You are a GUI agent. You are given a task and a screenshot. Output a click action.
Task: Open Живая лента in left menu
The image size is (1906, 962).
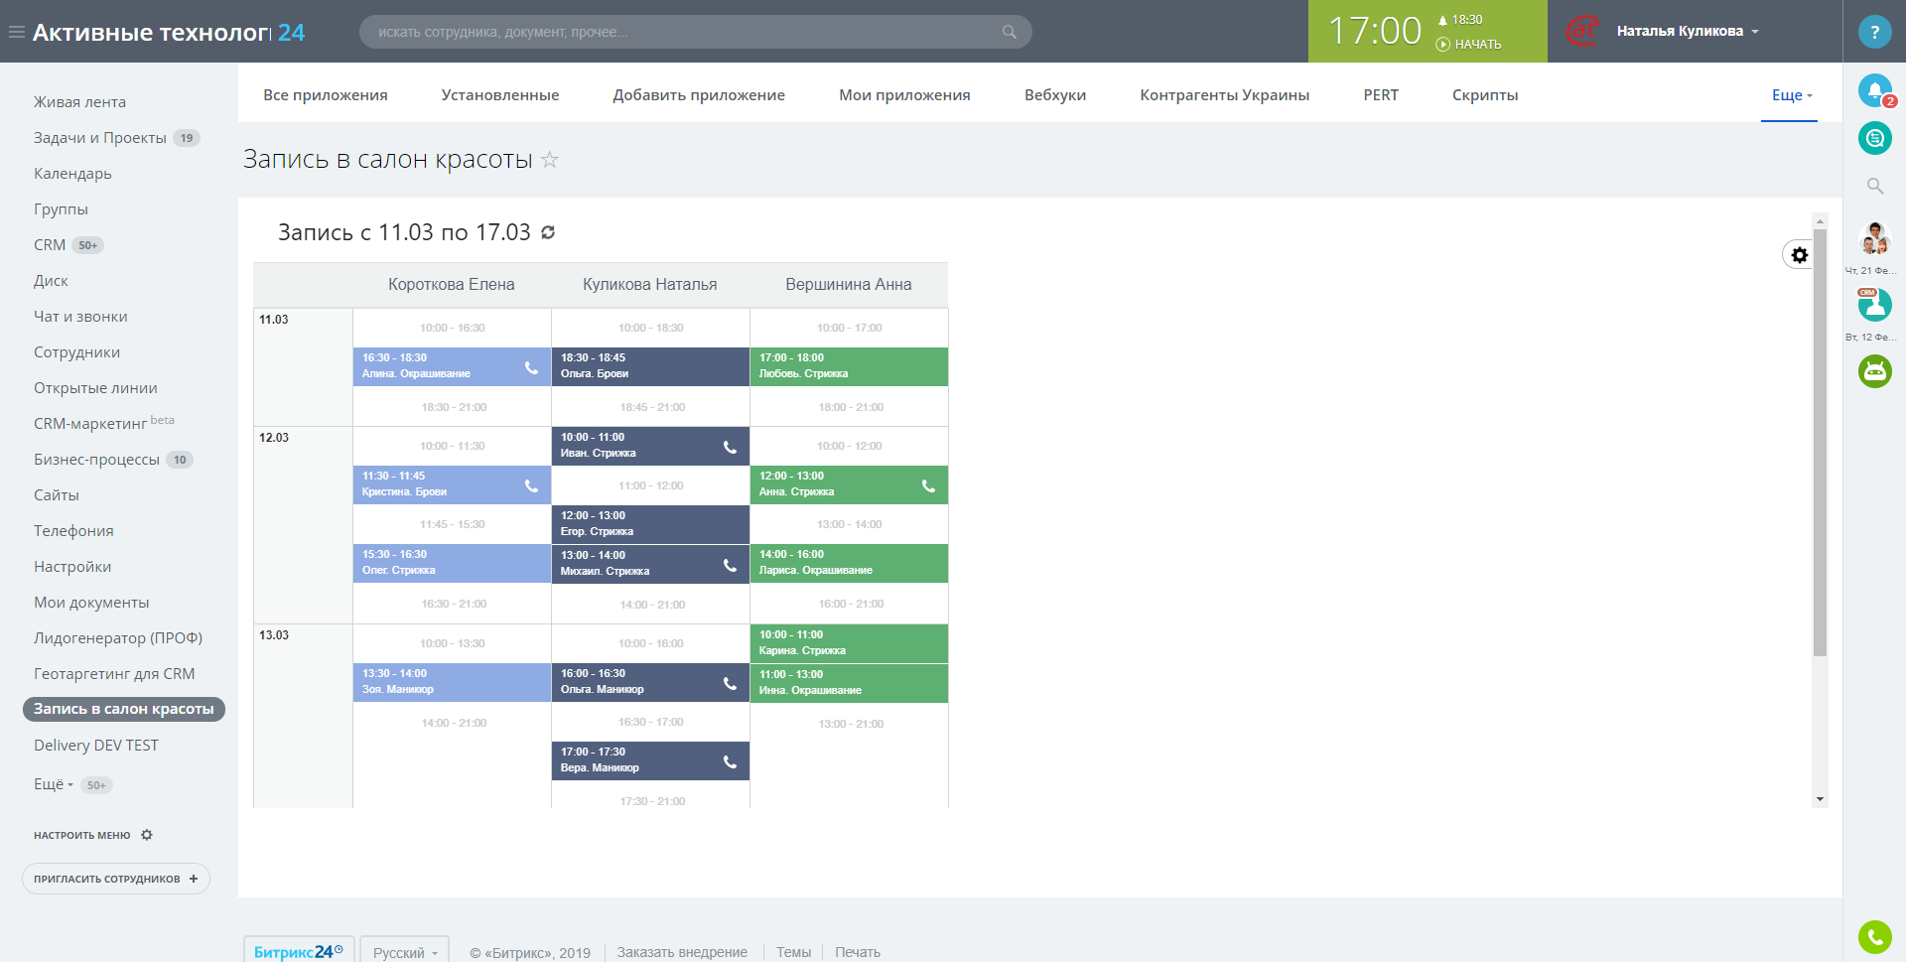79,102
